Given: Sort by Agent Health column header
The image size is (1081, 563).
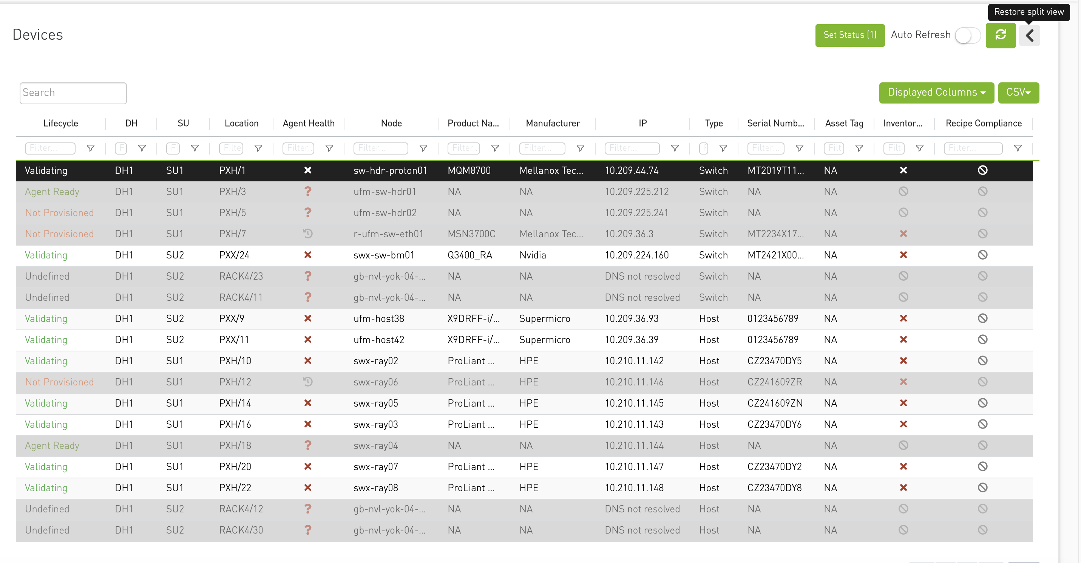Looking at the screenshot, I should coord(309,123).
